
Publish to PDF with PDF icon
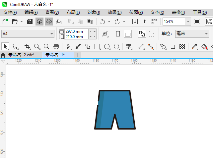154,22
